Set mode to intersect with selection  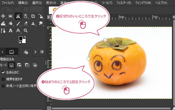35,65
